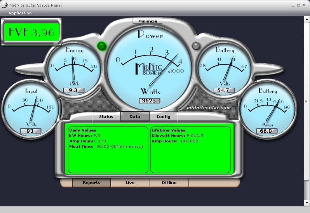Screen dimensions: 310x213
Task: Click the MidNite Solar logo
Action: pyautogui.click(x=150, y=70)
